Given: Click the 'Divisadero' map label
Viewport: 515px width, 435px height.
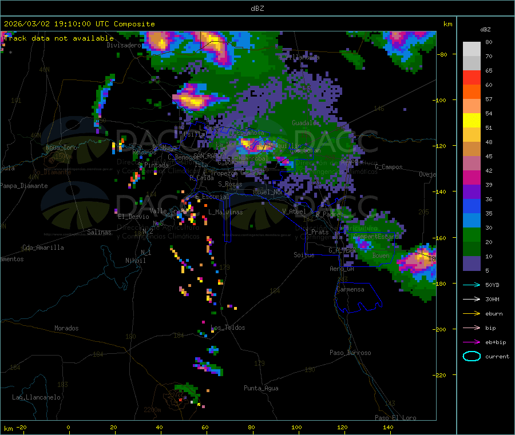Looking at the screenshot, I should 124,45.
